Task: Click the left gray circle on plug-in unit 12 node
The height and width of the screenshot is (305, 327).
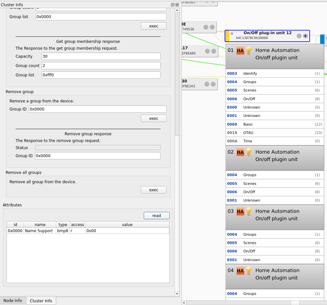Action: pos(299,36)
